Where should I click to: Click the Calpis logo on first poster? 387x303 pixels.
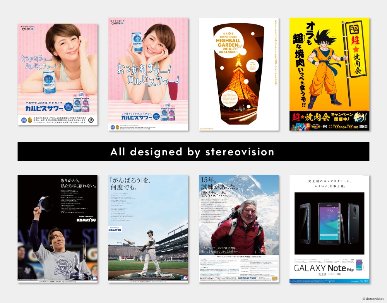pyautogui.click(x=27, y=28)
